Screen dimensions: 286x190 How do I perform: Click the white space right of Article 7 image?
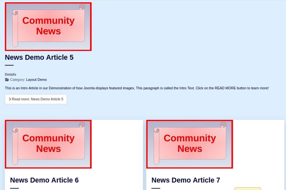click(258, 144)
